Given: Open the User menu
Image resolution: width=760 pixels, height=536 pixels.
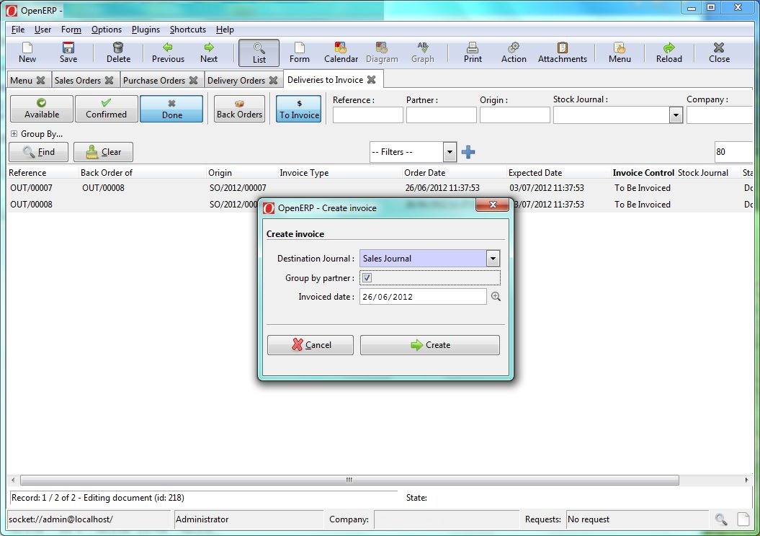Looking at the screenshot, I should (x=43, y=30).
